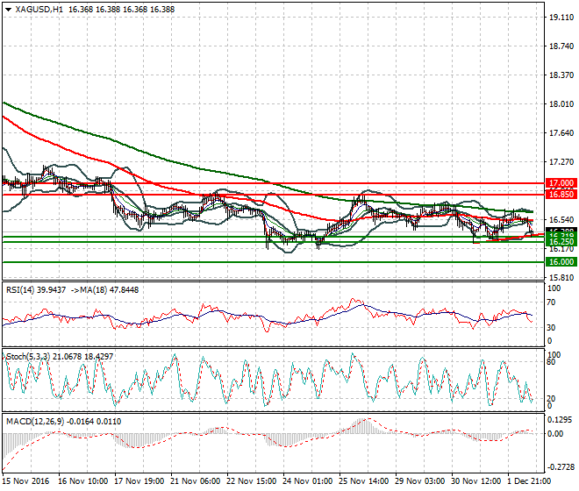Select the green 16.250 price level label

561,242
